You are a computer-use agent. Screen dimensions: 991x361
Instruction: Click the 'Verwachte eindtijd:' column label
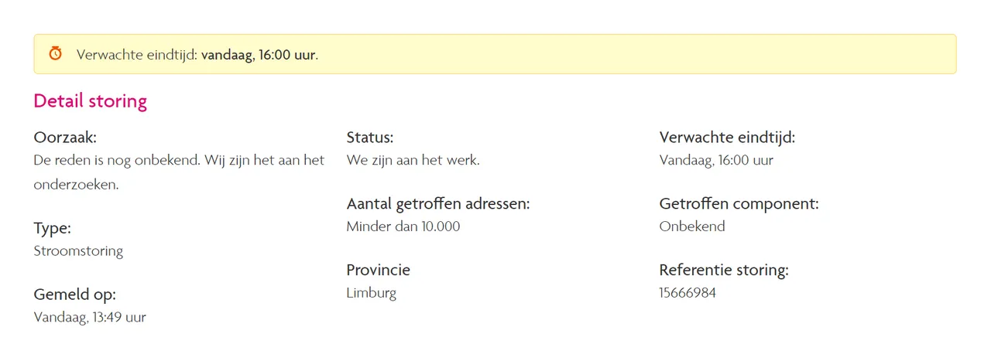tap(728, 138)
